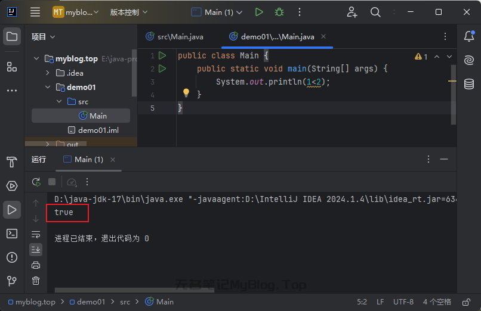Click the profiler gauge icon in run toolbar
The width and height of the screenshot is (481, 311).
(72, 182)
